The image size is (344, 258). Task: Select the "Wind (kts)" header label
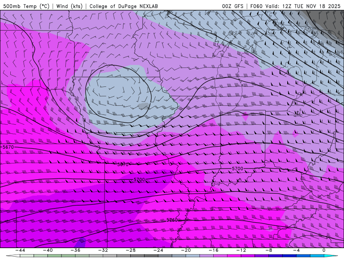coord(69,6)
